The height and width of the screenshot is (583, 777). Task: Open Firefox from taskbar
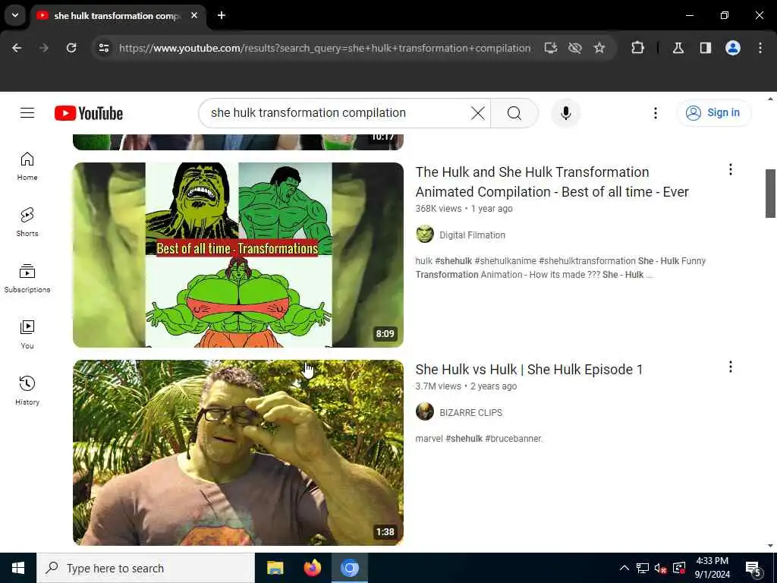tap(312, 568)
